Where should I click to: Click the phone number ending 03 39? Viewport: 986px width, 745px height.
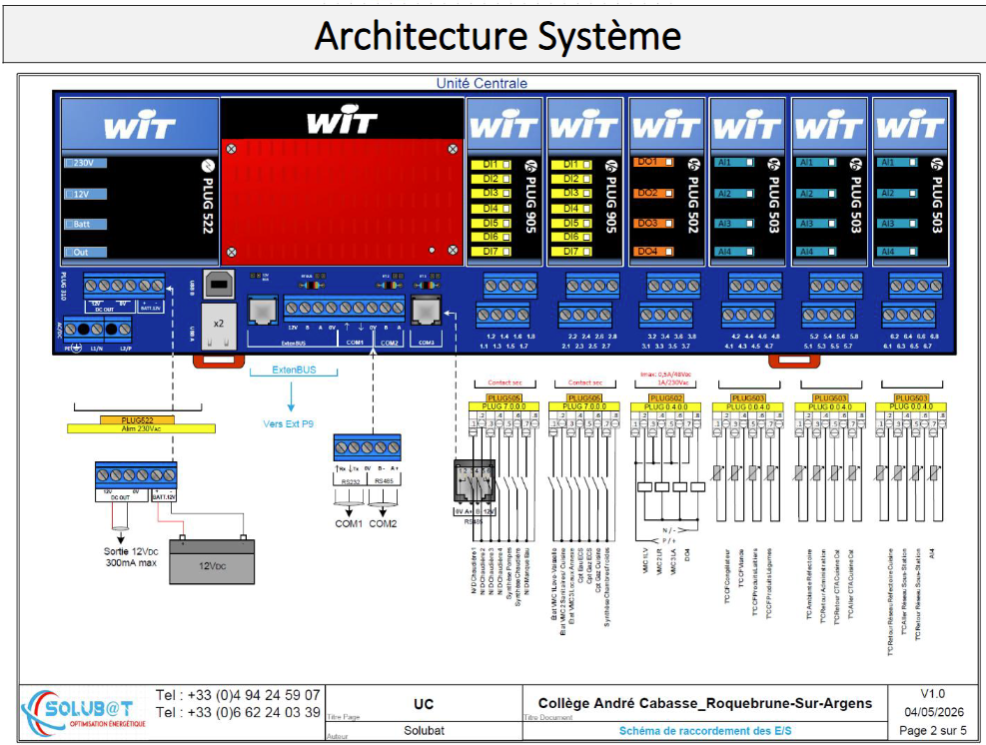[x=239, y=712]
